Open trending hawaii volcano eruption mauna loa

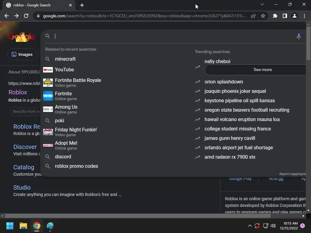[x=242, y=120]
